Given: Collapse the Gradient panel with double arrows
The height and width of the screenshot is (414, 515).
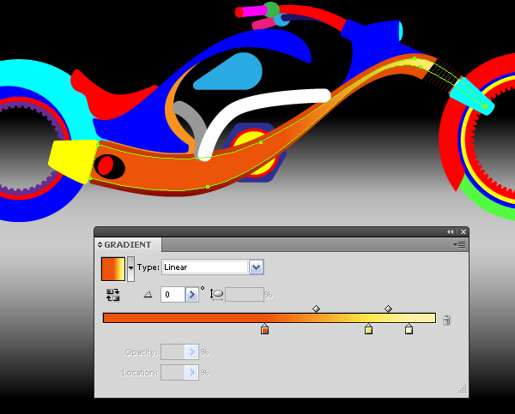Looking at the screenshot, I should [x=450, y=232].
